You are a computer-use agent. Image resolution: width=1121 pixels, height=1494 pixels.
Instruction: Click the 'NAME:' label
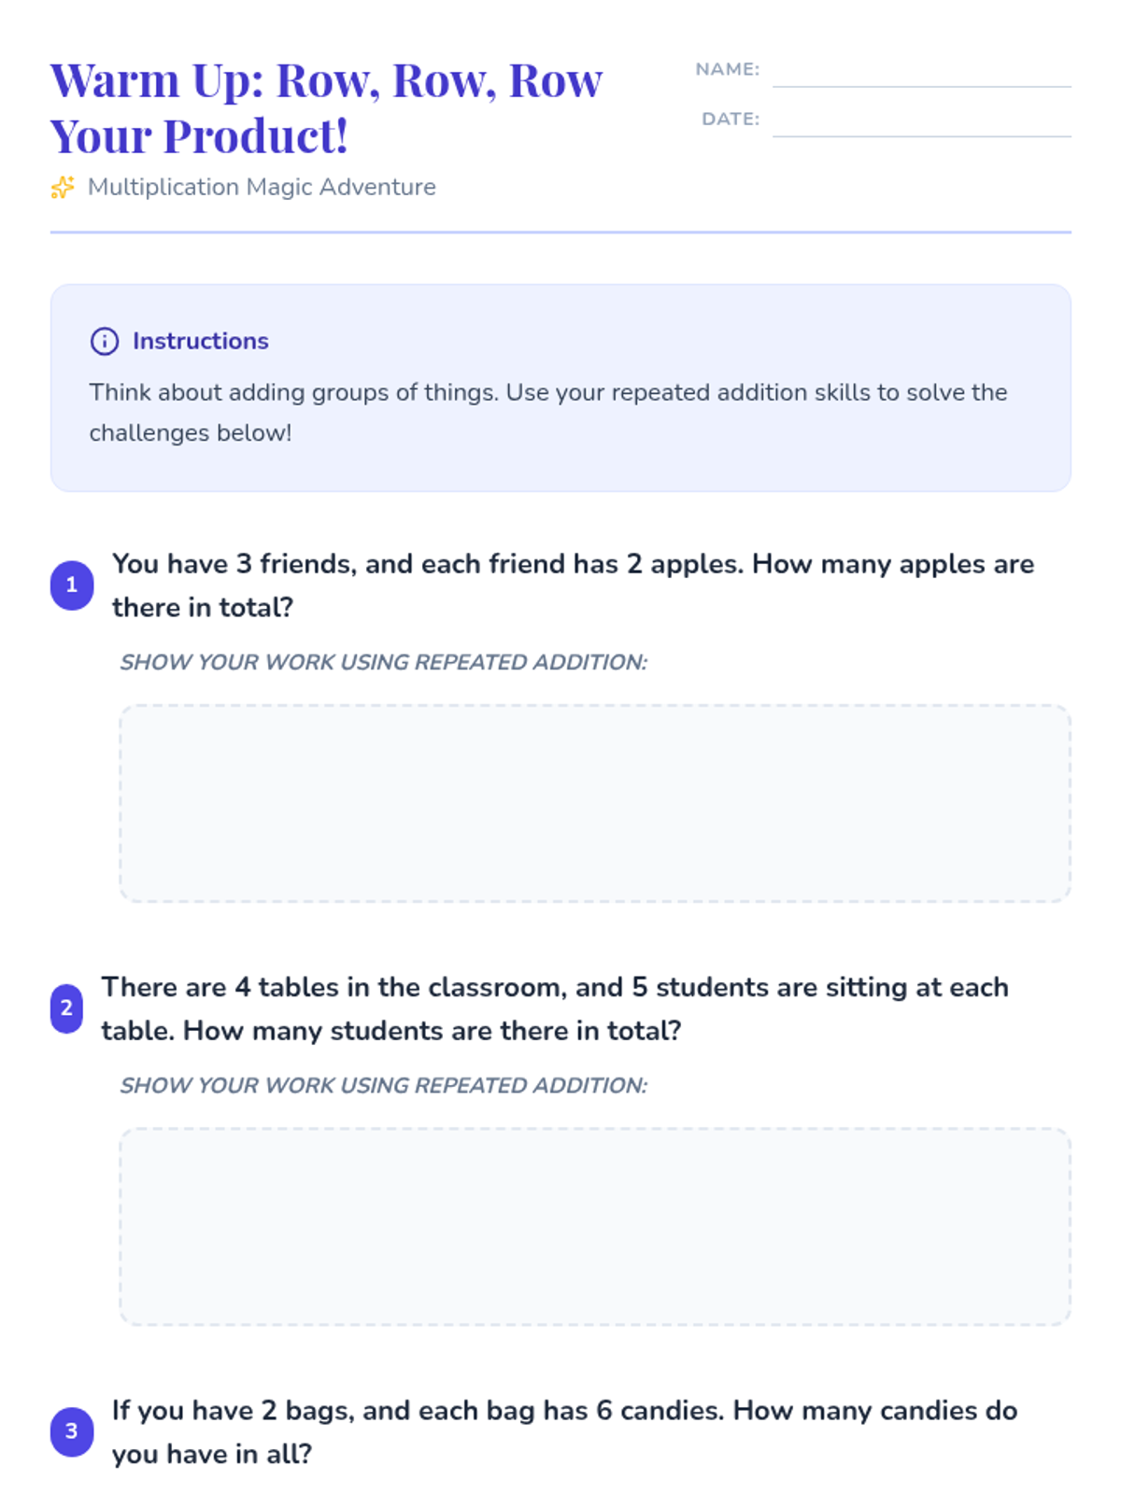(727, 69)
